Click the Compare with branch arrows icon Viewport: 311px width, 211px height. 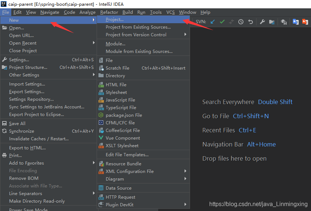(x=231, y=22)
